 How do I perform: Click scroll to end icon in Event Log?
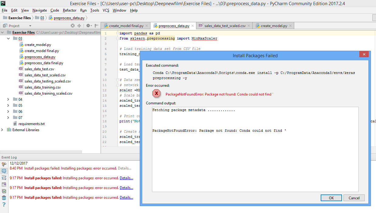point(4,184)
